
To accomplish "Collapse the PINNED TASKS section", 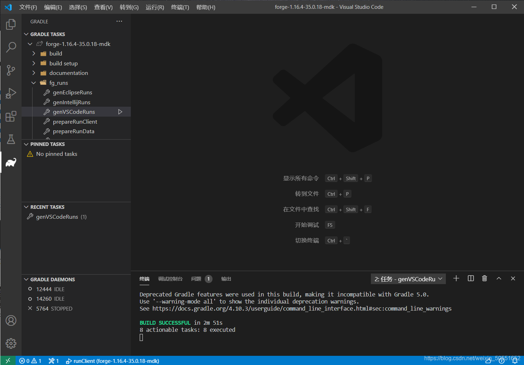I will pos(26,144).
